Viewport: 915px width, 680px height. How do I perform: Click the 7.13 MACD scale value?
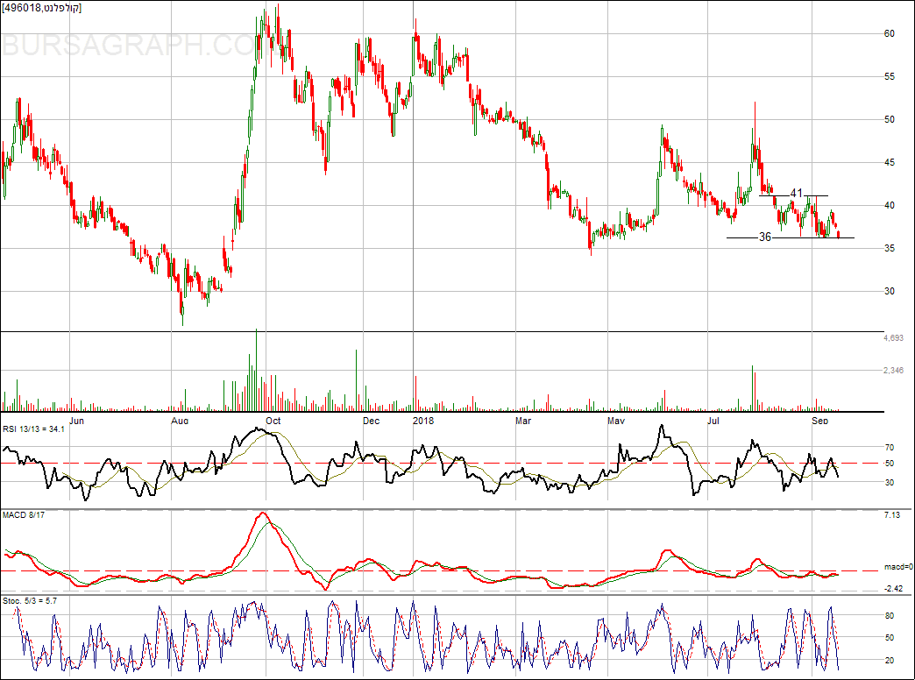point(890,515)
